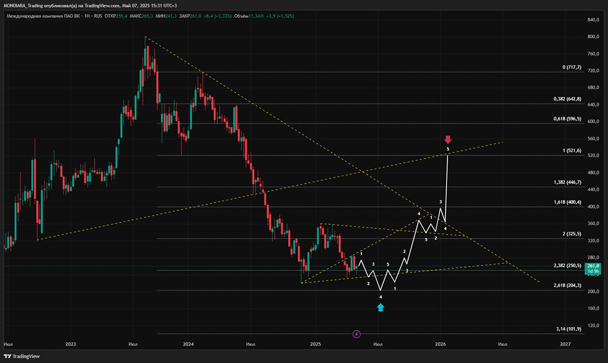The image size is (608, 363).
Task: Click wave label 4 above cyan arrow
Action: 381,297
